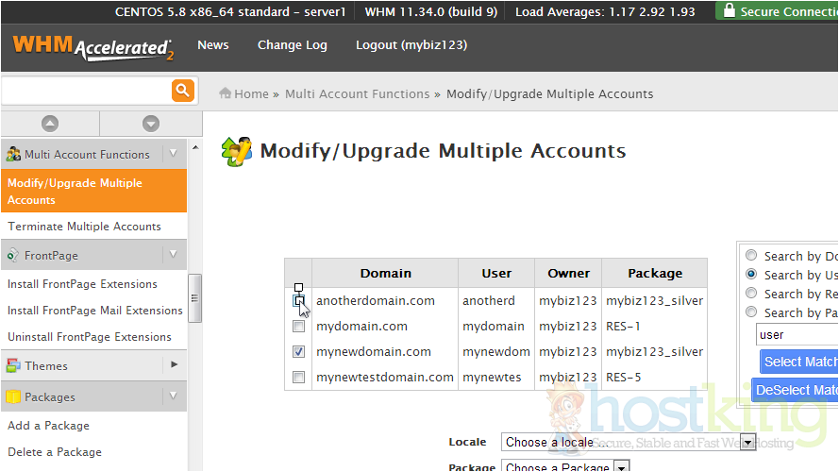Open the News menu item
Image resolution: width=839 pixels, height=472 pixels.
[212, 45]
